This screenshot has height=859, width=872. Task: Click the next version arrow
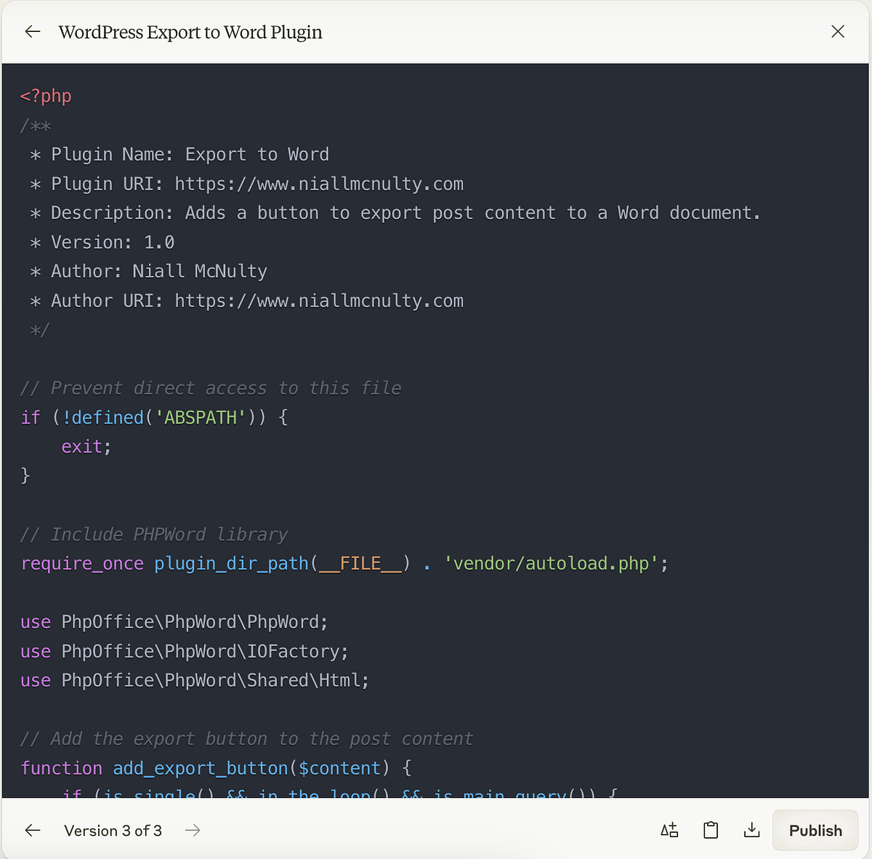(x=192, y=830)
